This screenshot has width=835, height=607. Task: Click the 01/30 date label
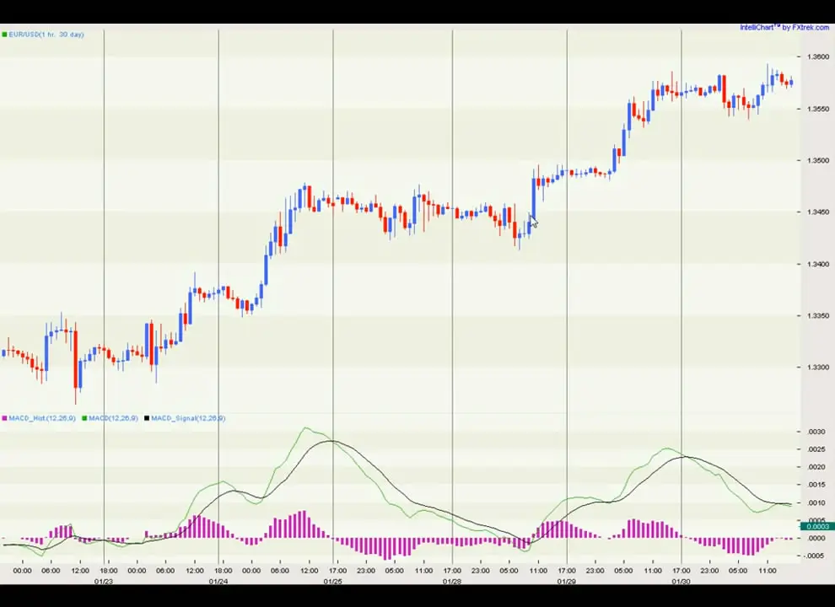pyautogui.click(x=681, y=582)
